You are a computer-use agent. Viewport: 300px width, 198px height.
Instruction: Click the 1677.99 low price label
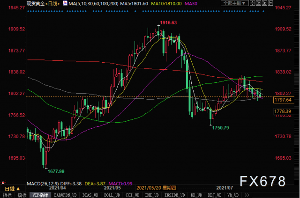point(56,171)
